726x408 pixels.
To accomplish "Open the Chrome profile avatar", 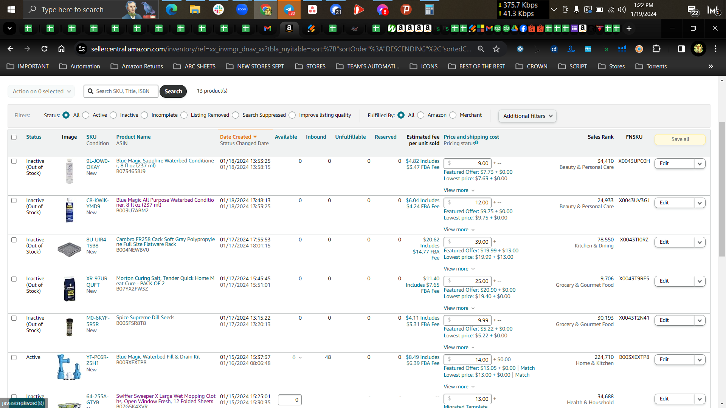I will pyautogui.click(x=698, y=49).
